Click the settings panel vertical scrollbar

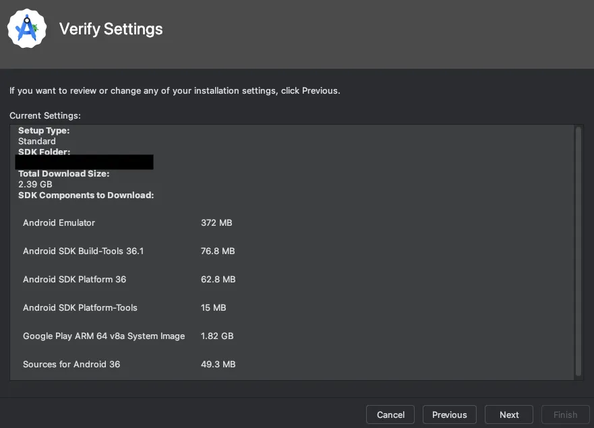point(578,249)
